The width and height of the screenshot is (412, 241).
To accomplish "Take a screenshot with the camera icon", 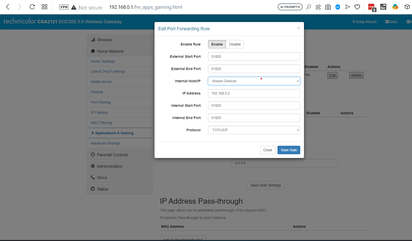I will [x=328, y=7].
